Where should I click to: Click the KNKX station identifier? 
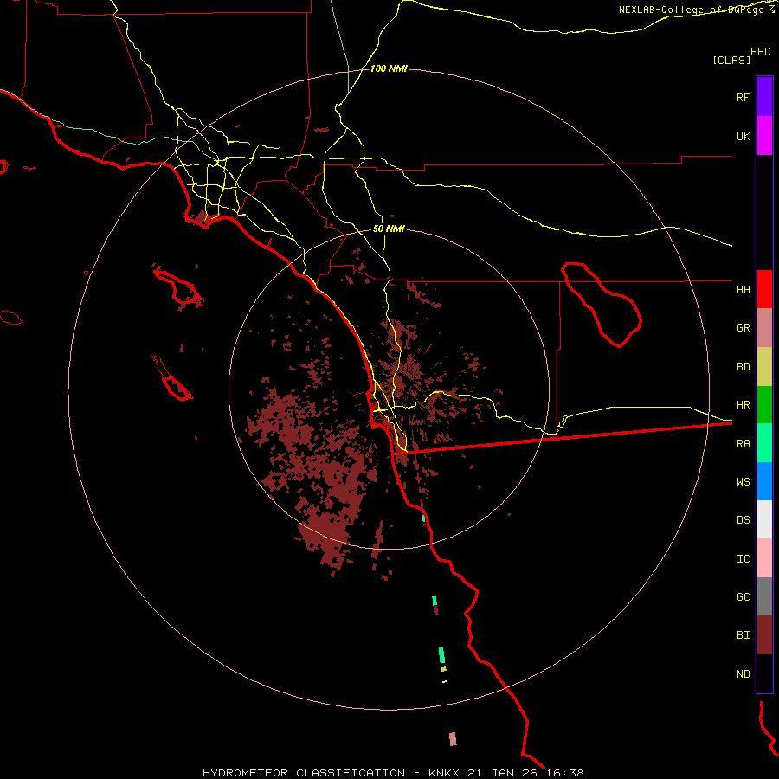pos(444,773)
